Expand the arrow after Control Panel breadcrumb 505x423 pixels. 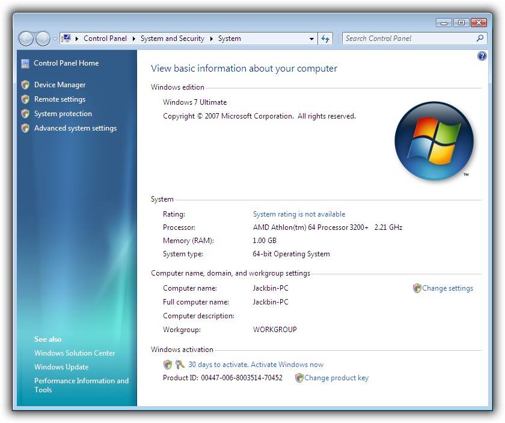pyautogui.click(x=133, y=39)
